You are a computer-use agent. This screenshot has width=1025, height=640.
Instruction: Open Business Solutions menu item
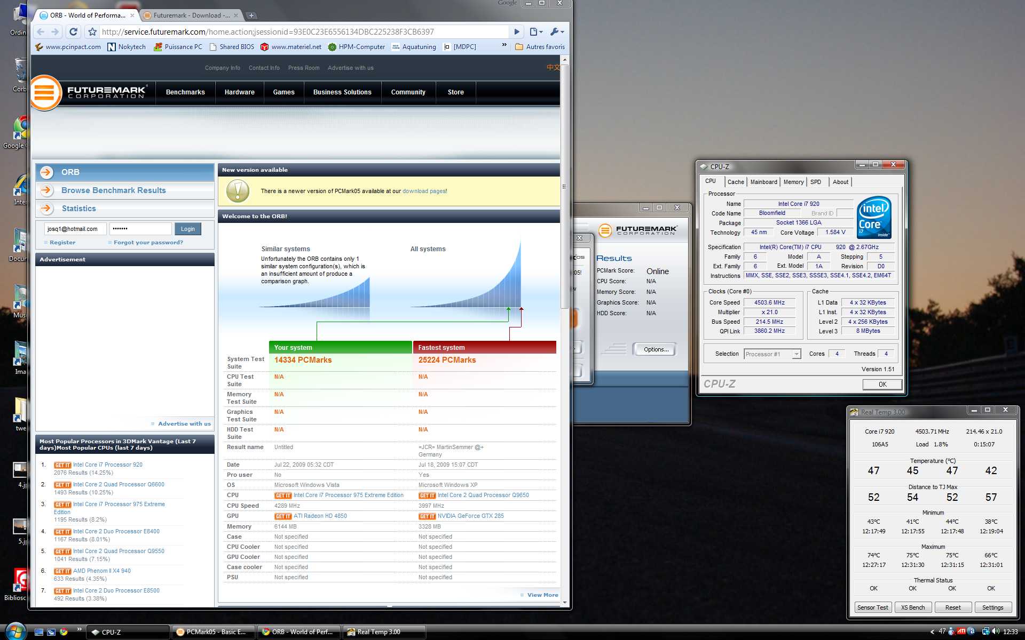(342, 92)
